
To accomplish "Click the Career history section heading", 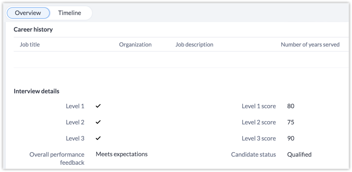I will pos(33,30).
